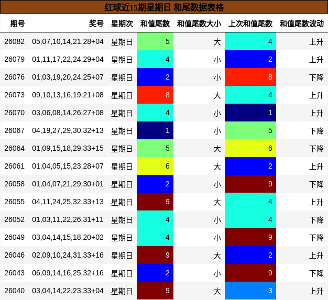Select issue number 26076
Viewport: 328px width, 300px height.
coord(15,77)
